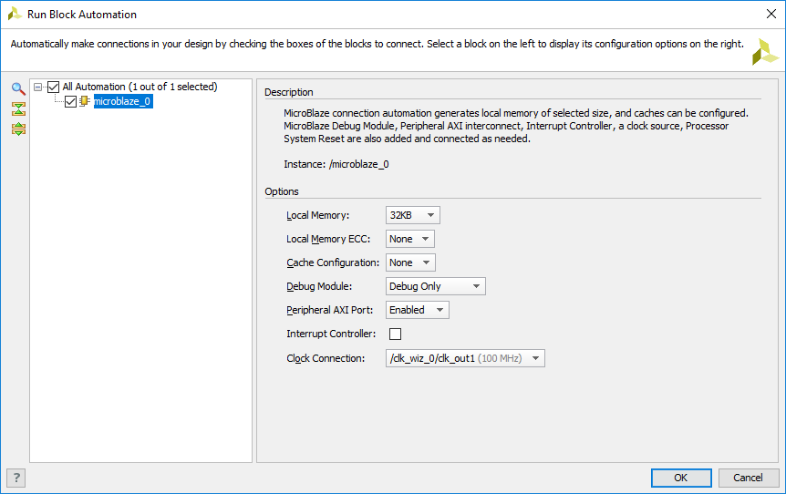The image size is (786, 494).
Task: Click the Cache Configuration label
Action: click(333, 263)
